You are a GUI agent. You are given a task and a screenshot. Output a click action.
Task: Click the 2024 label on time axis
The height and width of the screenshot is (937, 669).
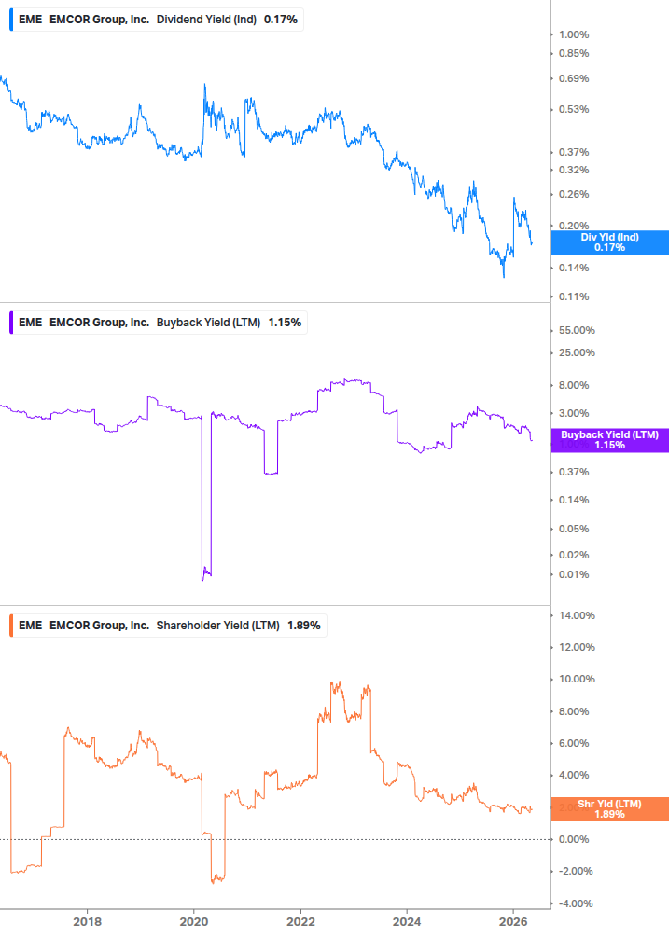point(407,922)
